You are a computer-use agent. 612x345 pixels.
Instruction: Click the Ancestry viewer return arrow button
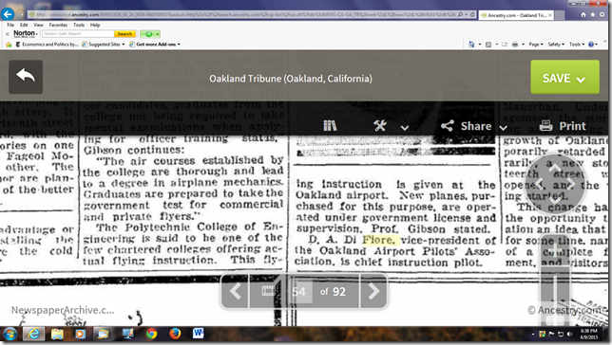[x=26, y=77]
